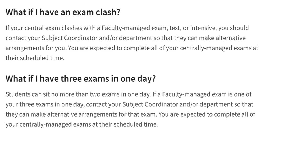Click "department" in the three exams paragraph
Image resolution: width=283 pixels, height=142 pixels.
click(x=216, y=104)
